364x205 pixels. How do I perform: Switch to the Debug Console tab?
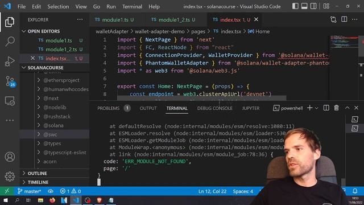coord(215,108)
